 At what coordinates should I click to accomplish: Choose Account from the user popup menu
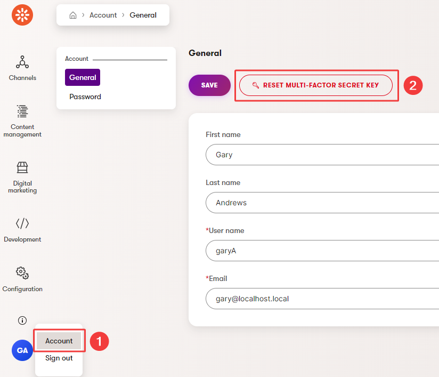coord(59,341)
